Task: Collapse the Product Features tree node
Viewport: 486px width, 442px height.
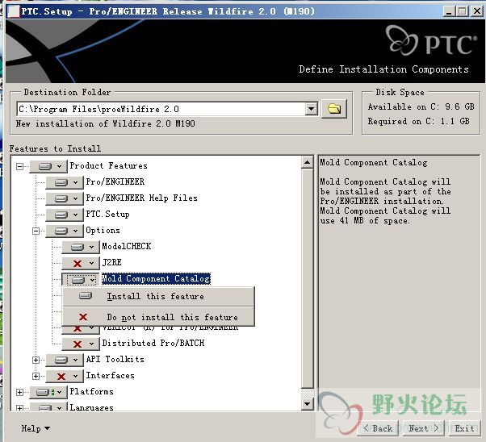Action: (20, 167)
